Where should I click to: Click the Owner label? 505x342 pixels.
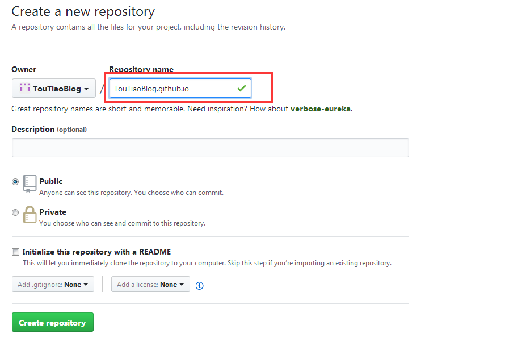tap(24, 69)
